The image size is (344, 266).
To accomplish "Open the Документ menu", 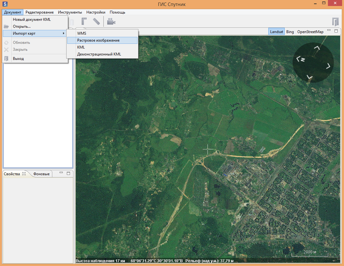I will (x=13, y=12).
